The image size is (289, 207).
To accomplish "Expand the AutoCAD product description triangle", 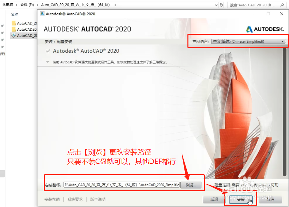I will 48,62.
